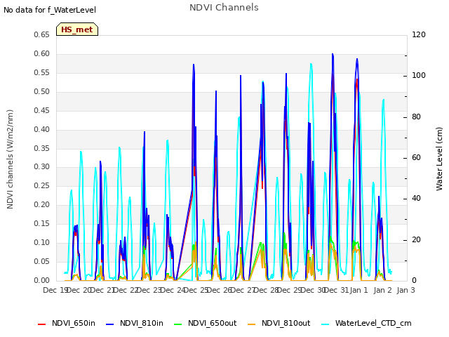Click the HS_met station label box
The image size is (449, 337).
pyautogui.click(x=77, y=29)
